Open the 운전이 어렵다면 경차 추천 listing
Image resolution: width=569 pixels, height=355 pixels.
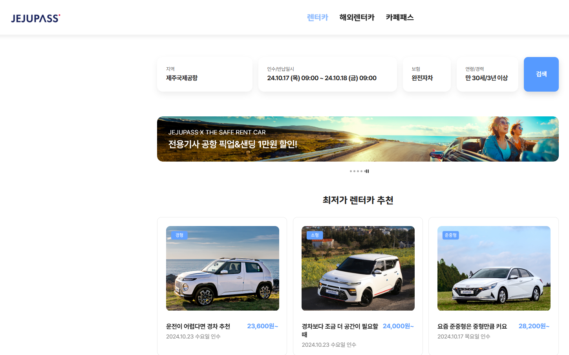tap(199, 326)
